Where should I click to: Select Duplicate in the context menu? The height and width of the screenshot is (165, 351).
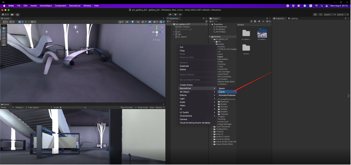(184, 66)
